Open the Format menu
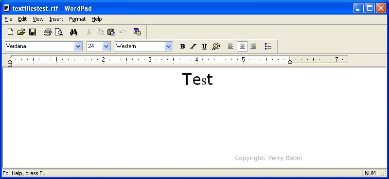Screen dimensions: 389x179 77,19
